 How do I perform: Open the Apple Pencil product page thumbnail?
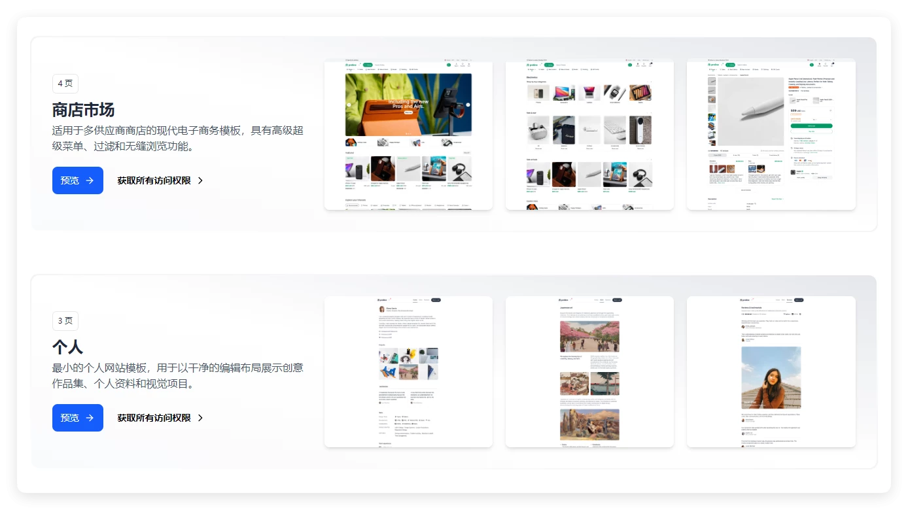(x=771, y=135)
